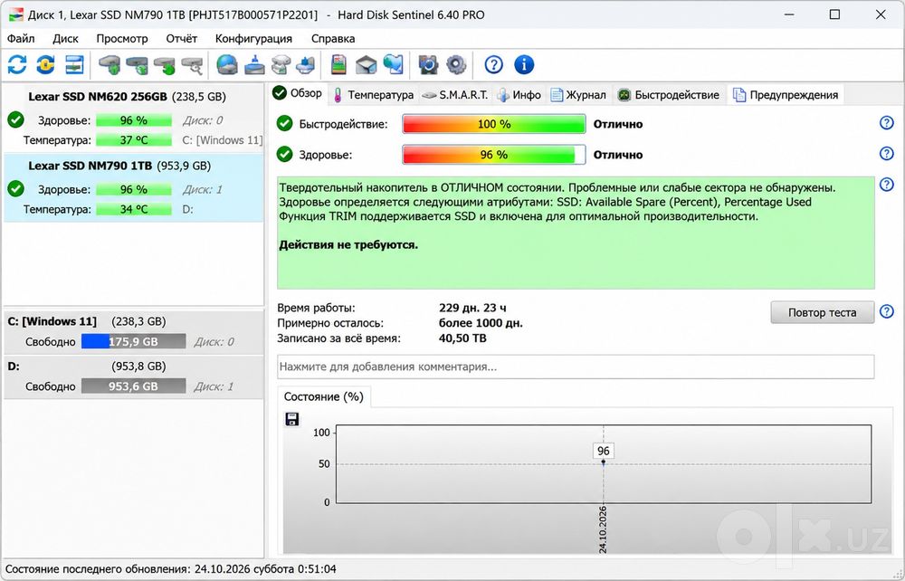Open the Просмотр menu
Image resolution: width=905 pixels, height=581 pixels.
tap(122, 39)
